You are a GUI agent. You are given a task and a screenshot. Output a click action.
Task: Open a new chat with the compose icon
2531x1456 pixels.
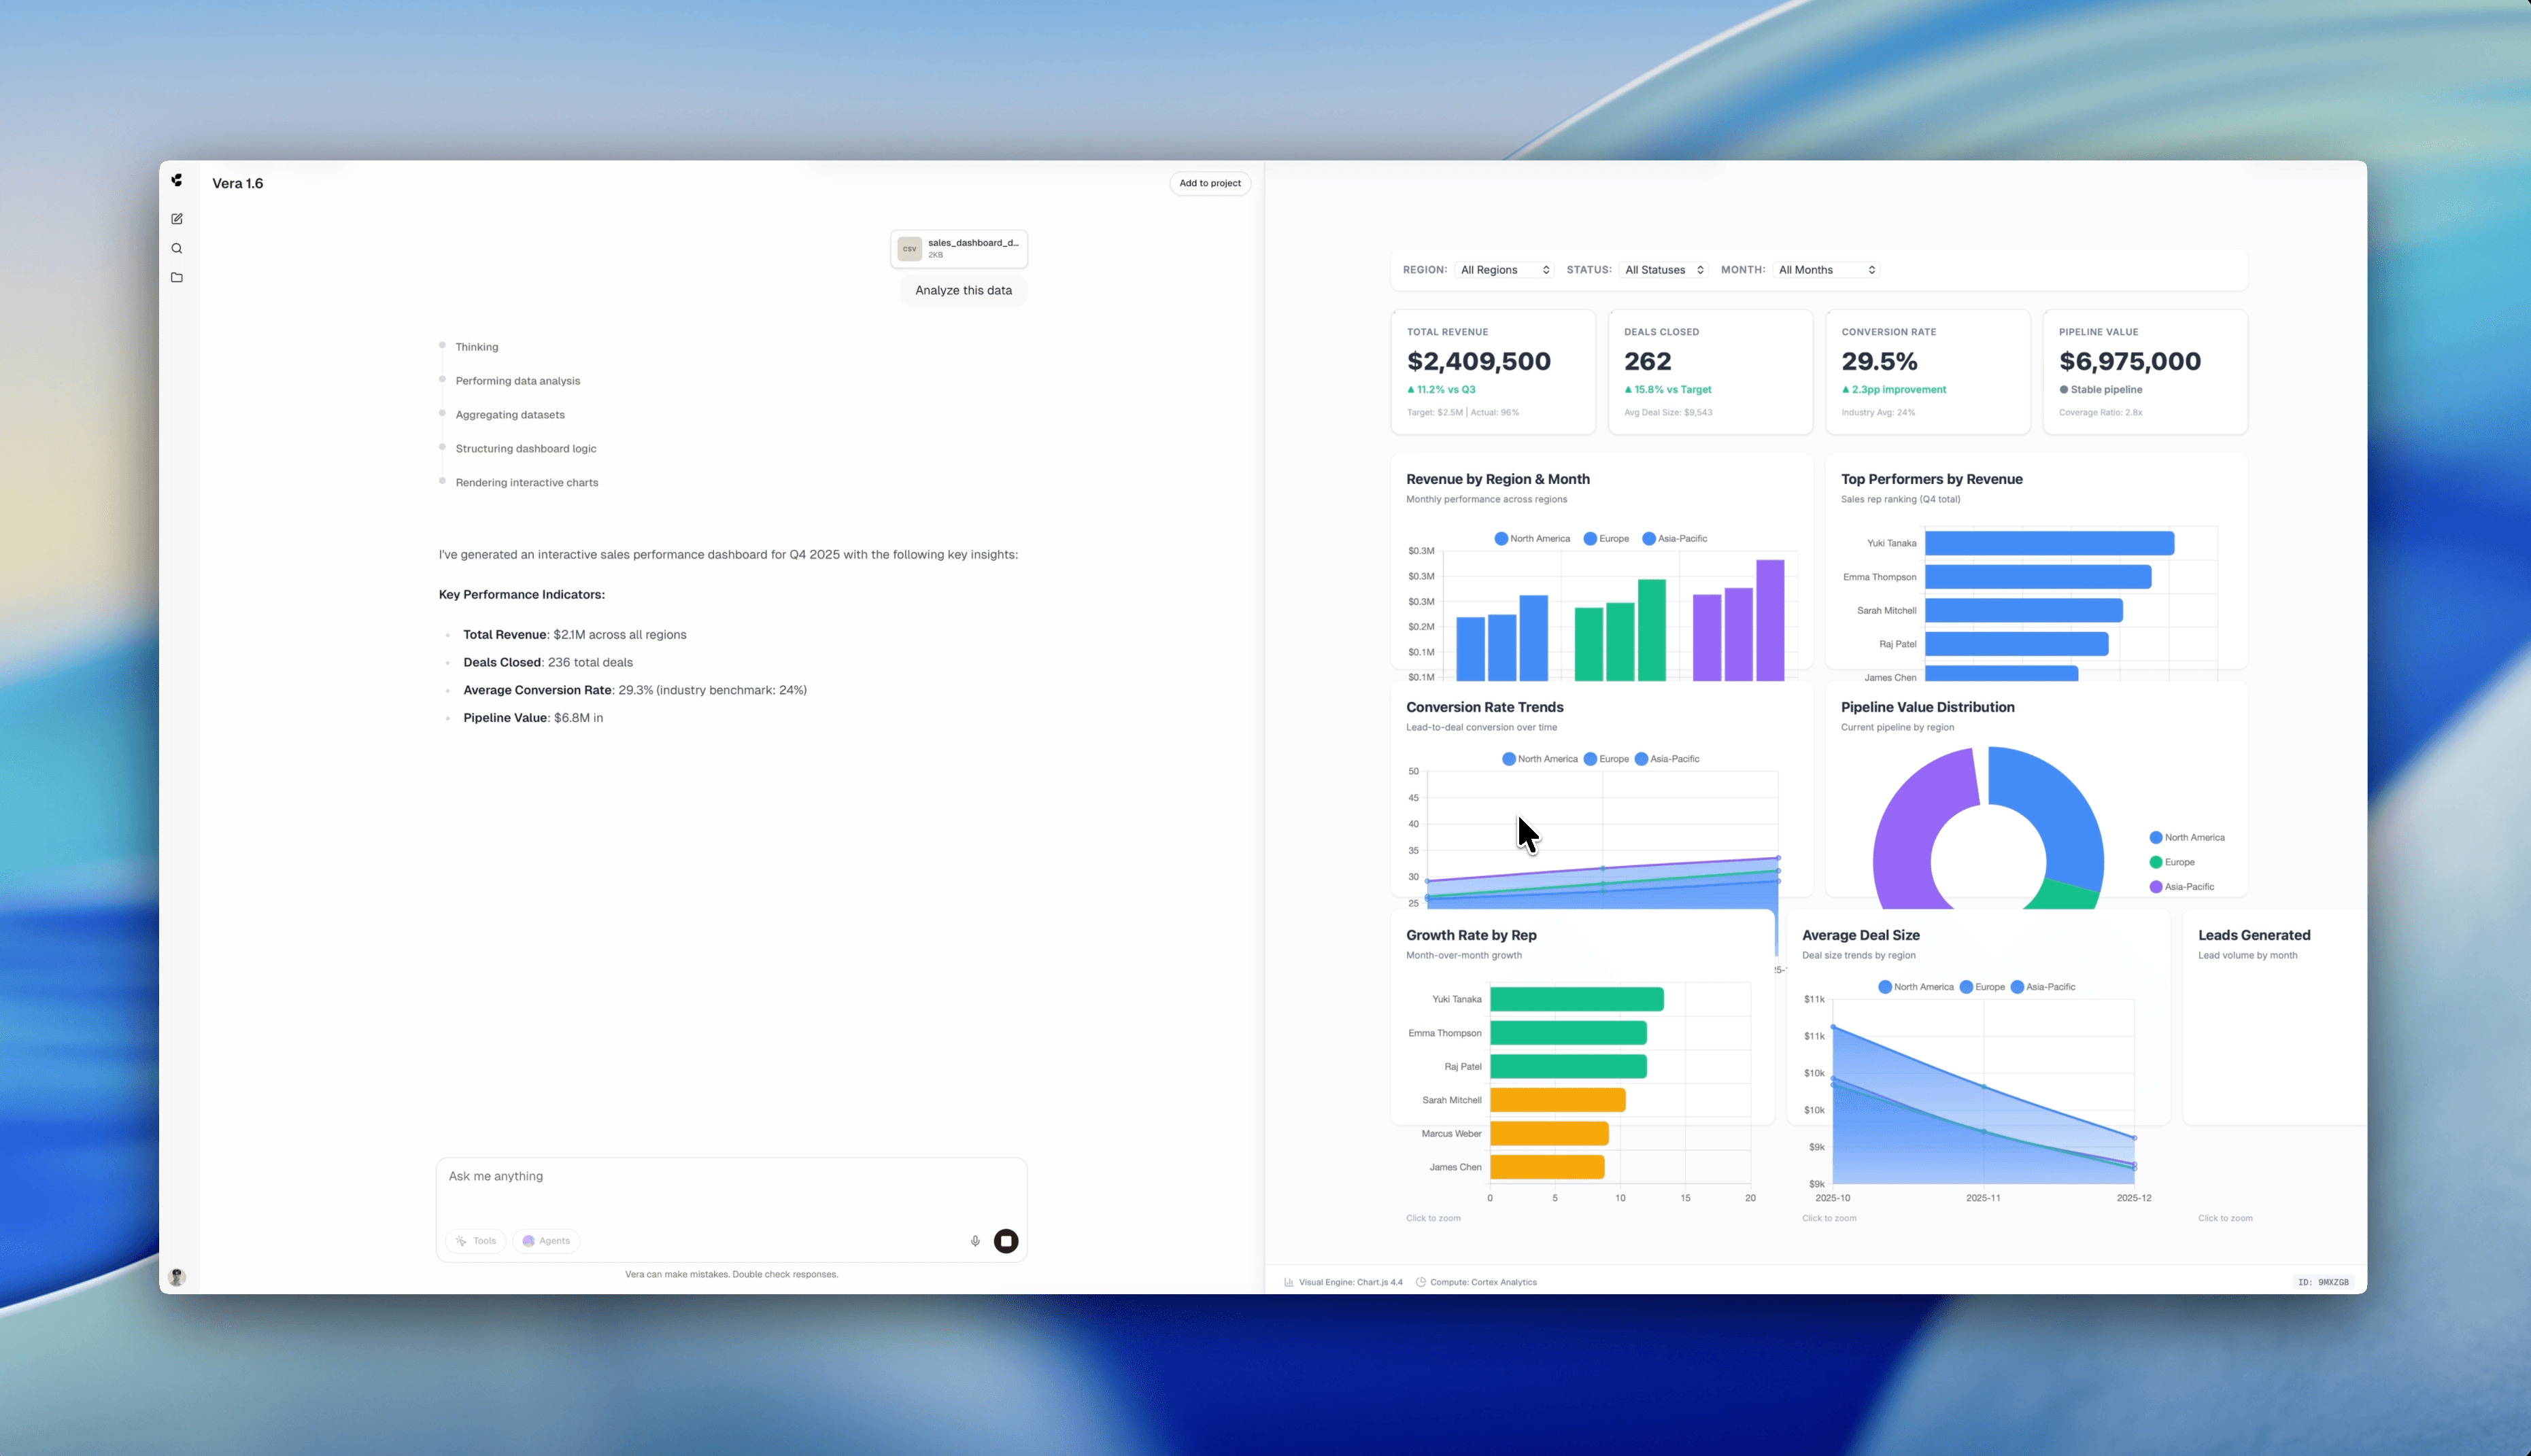(177, 218)
